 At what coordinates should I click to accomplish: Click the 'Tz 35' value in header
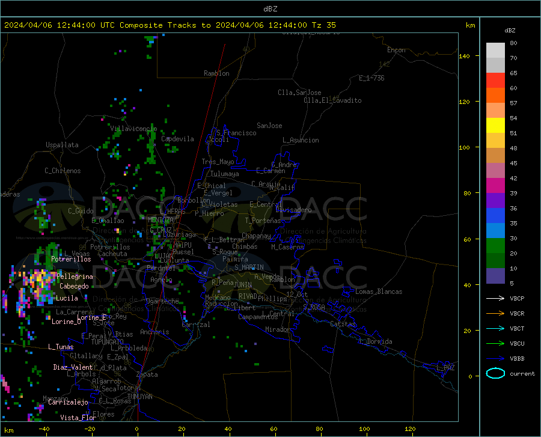click(x=324, y=25)
